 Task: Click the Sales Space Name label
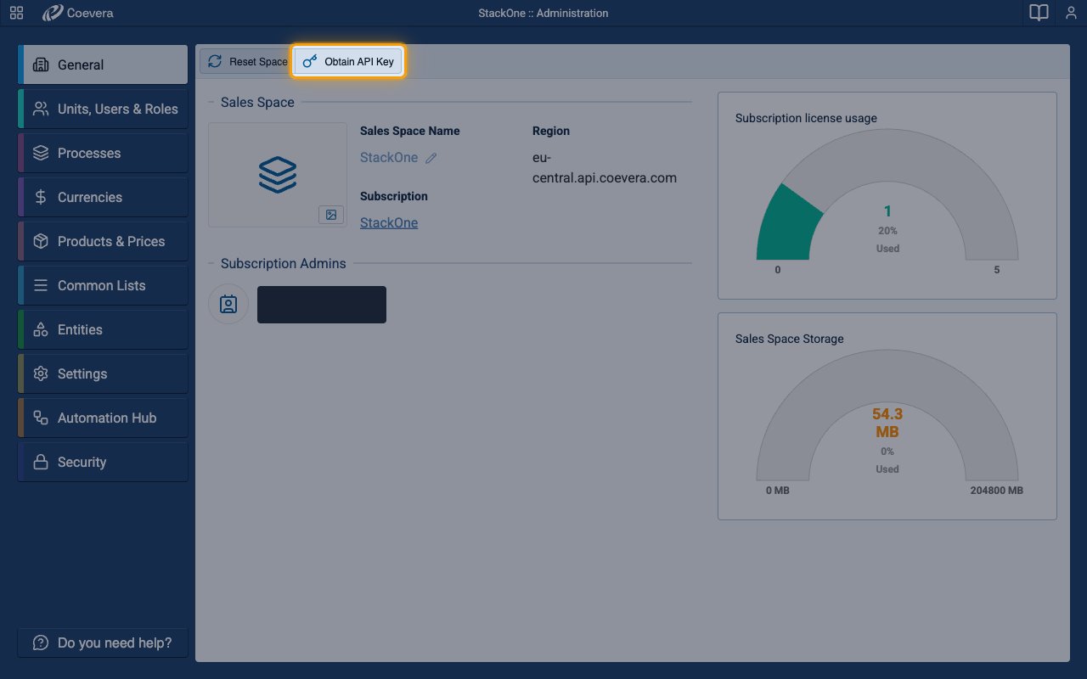410,131
